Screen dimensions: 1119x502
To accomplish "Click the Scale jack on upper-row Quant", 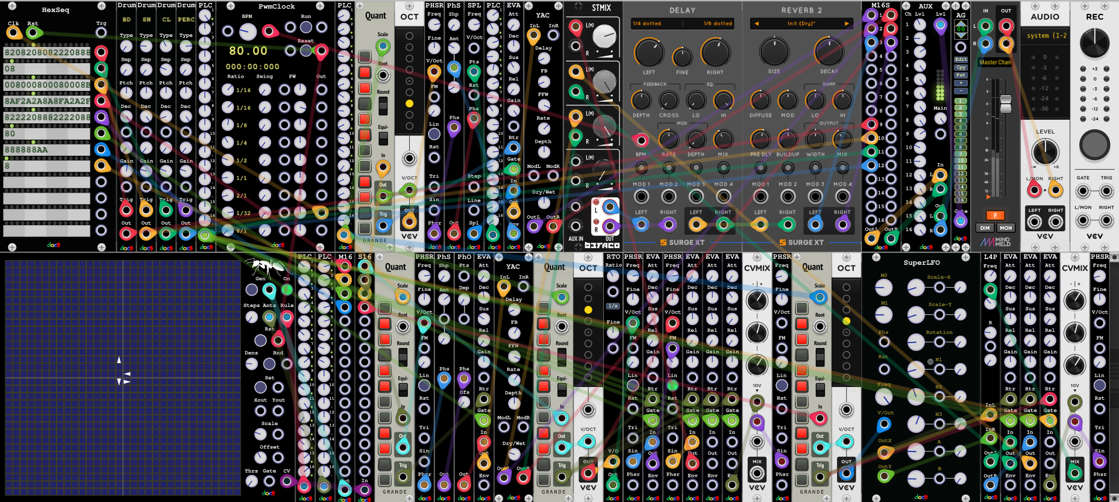I will [x=383, y=46].
